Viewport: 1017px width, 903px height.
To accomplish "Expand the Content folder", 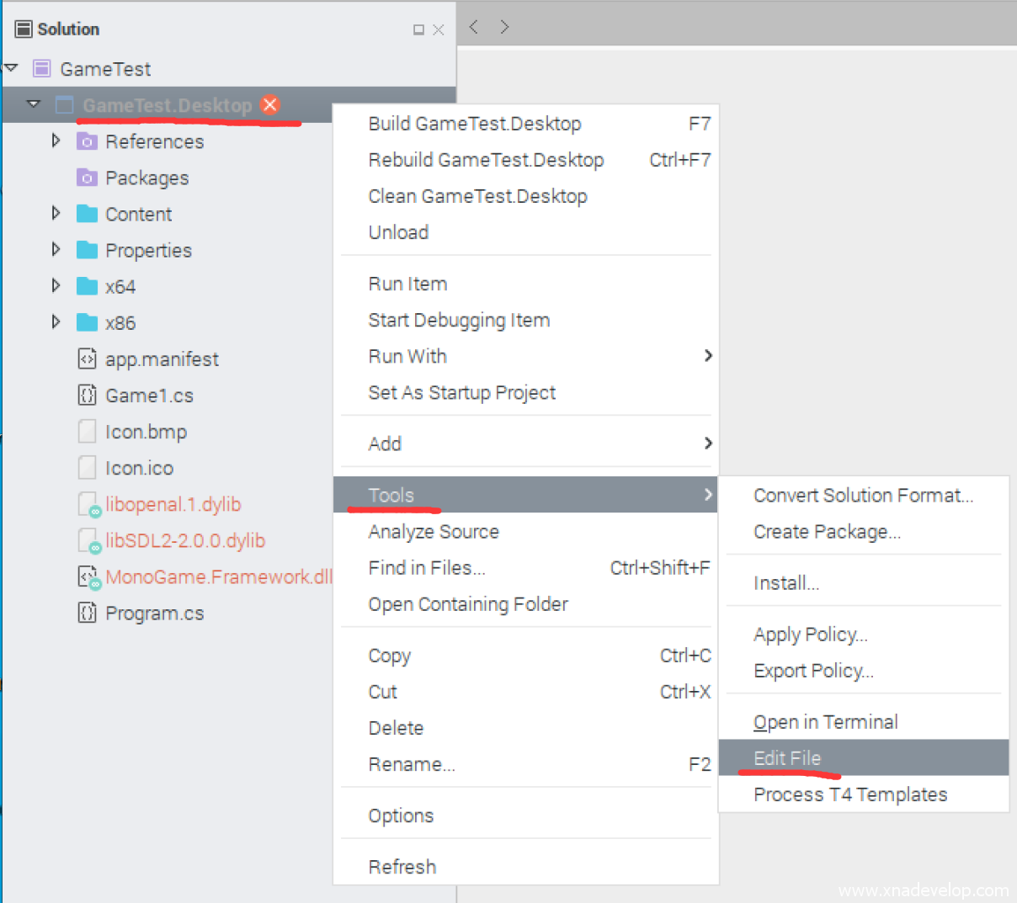I will (x=56, y=213).
